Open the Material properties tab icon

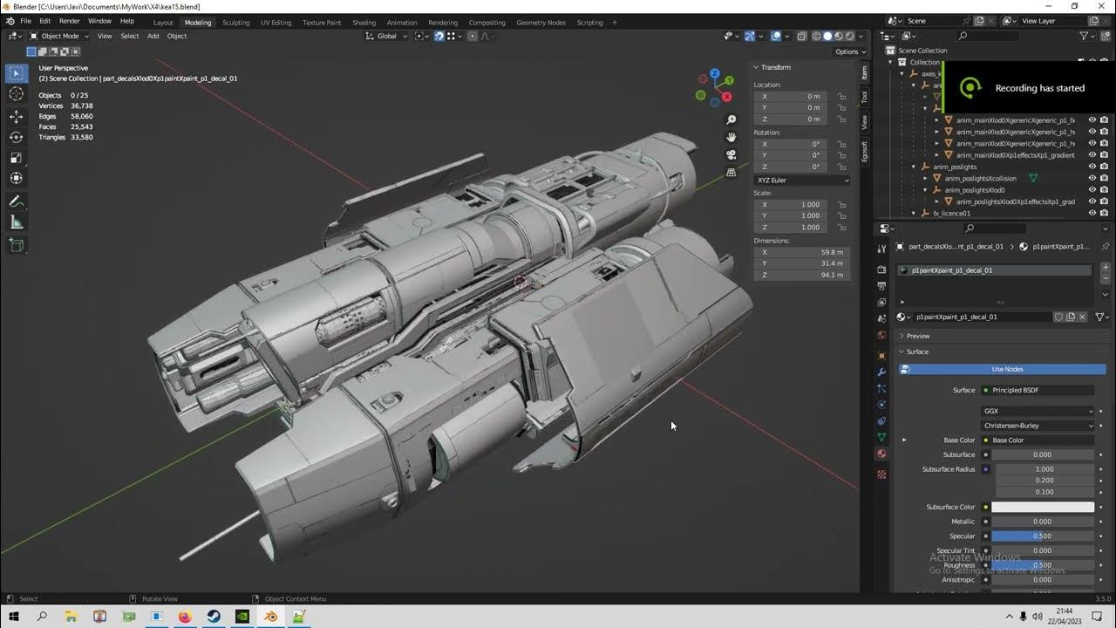coord(881,454)
